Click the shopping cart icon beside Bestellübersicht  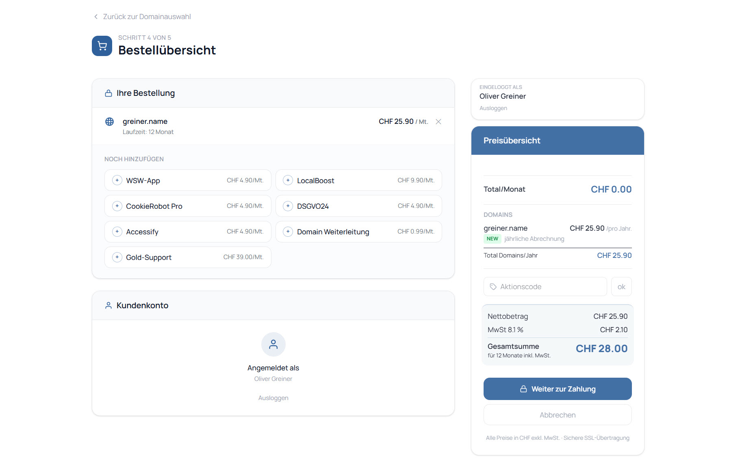[102, 46]
